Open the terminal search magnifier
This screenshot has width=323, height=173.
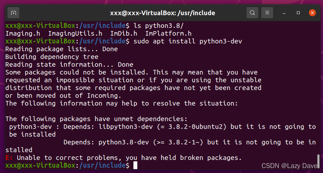(252, 13)
